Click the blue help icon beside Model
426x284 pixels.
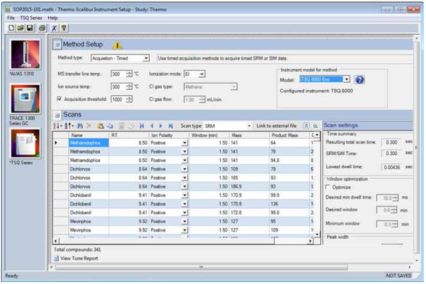(x=359, y=80)
